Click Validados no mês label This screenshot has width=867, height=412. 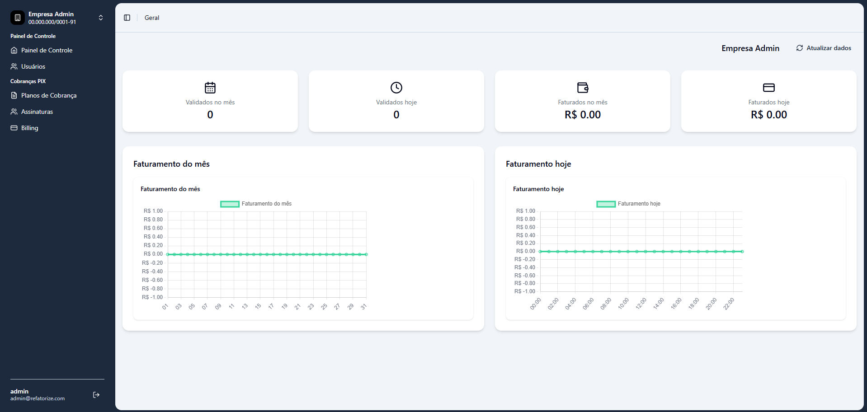click(x=210, y=103)
